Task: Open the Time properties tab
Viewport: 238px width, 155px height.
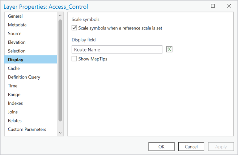Action: (x=13, y=86)
